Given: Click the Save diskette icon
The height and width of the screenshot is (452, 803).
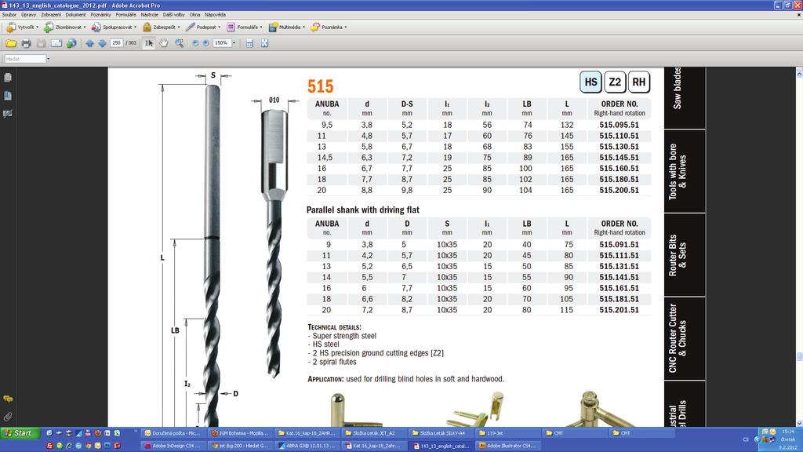Looking at the screenshot, I should click(41, 44).
